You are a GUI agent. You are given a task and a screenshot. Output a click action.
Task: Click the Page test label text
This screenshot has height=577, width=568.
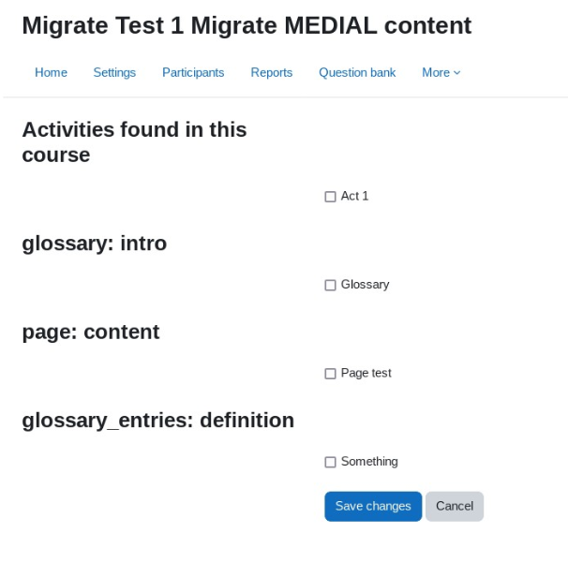tap(366, 373)
